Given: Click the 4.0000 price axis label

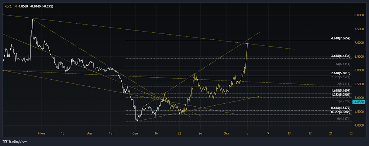Looking at the screenshot, I should (359, 125).
